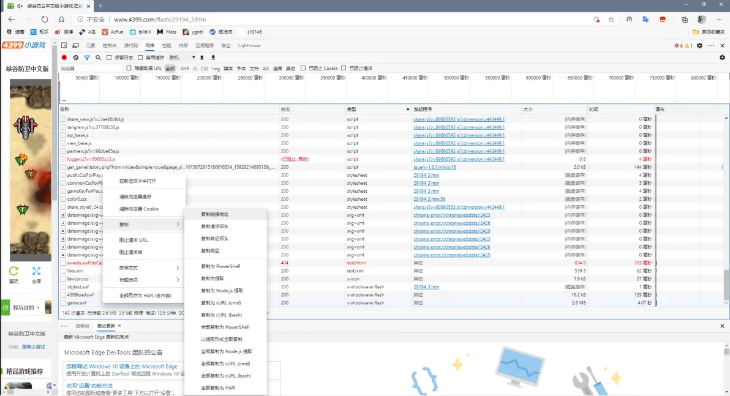Screen dimensions: 730x396
Task: Choose 全部复制为 HAR
Action: (x=225, y=387)
